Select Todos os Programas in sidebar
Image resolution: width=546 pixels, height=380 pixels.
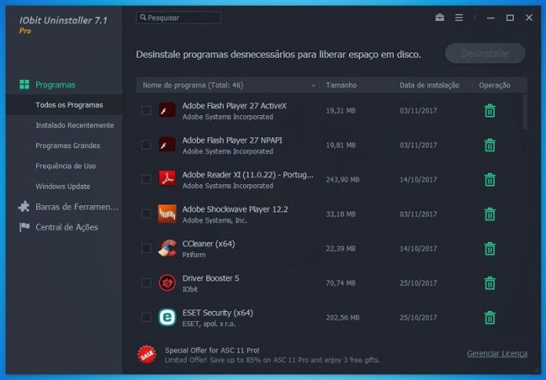(69, 105)
